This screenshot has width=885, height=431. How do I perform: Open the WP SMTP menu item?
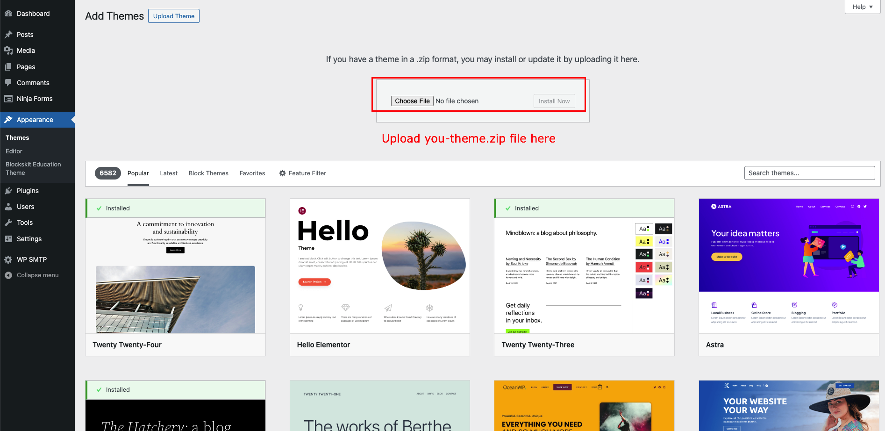click(x=37, y=259)
